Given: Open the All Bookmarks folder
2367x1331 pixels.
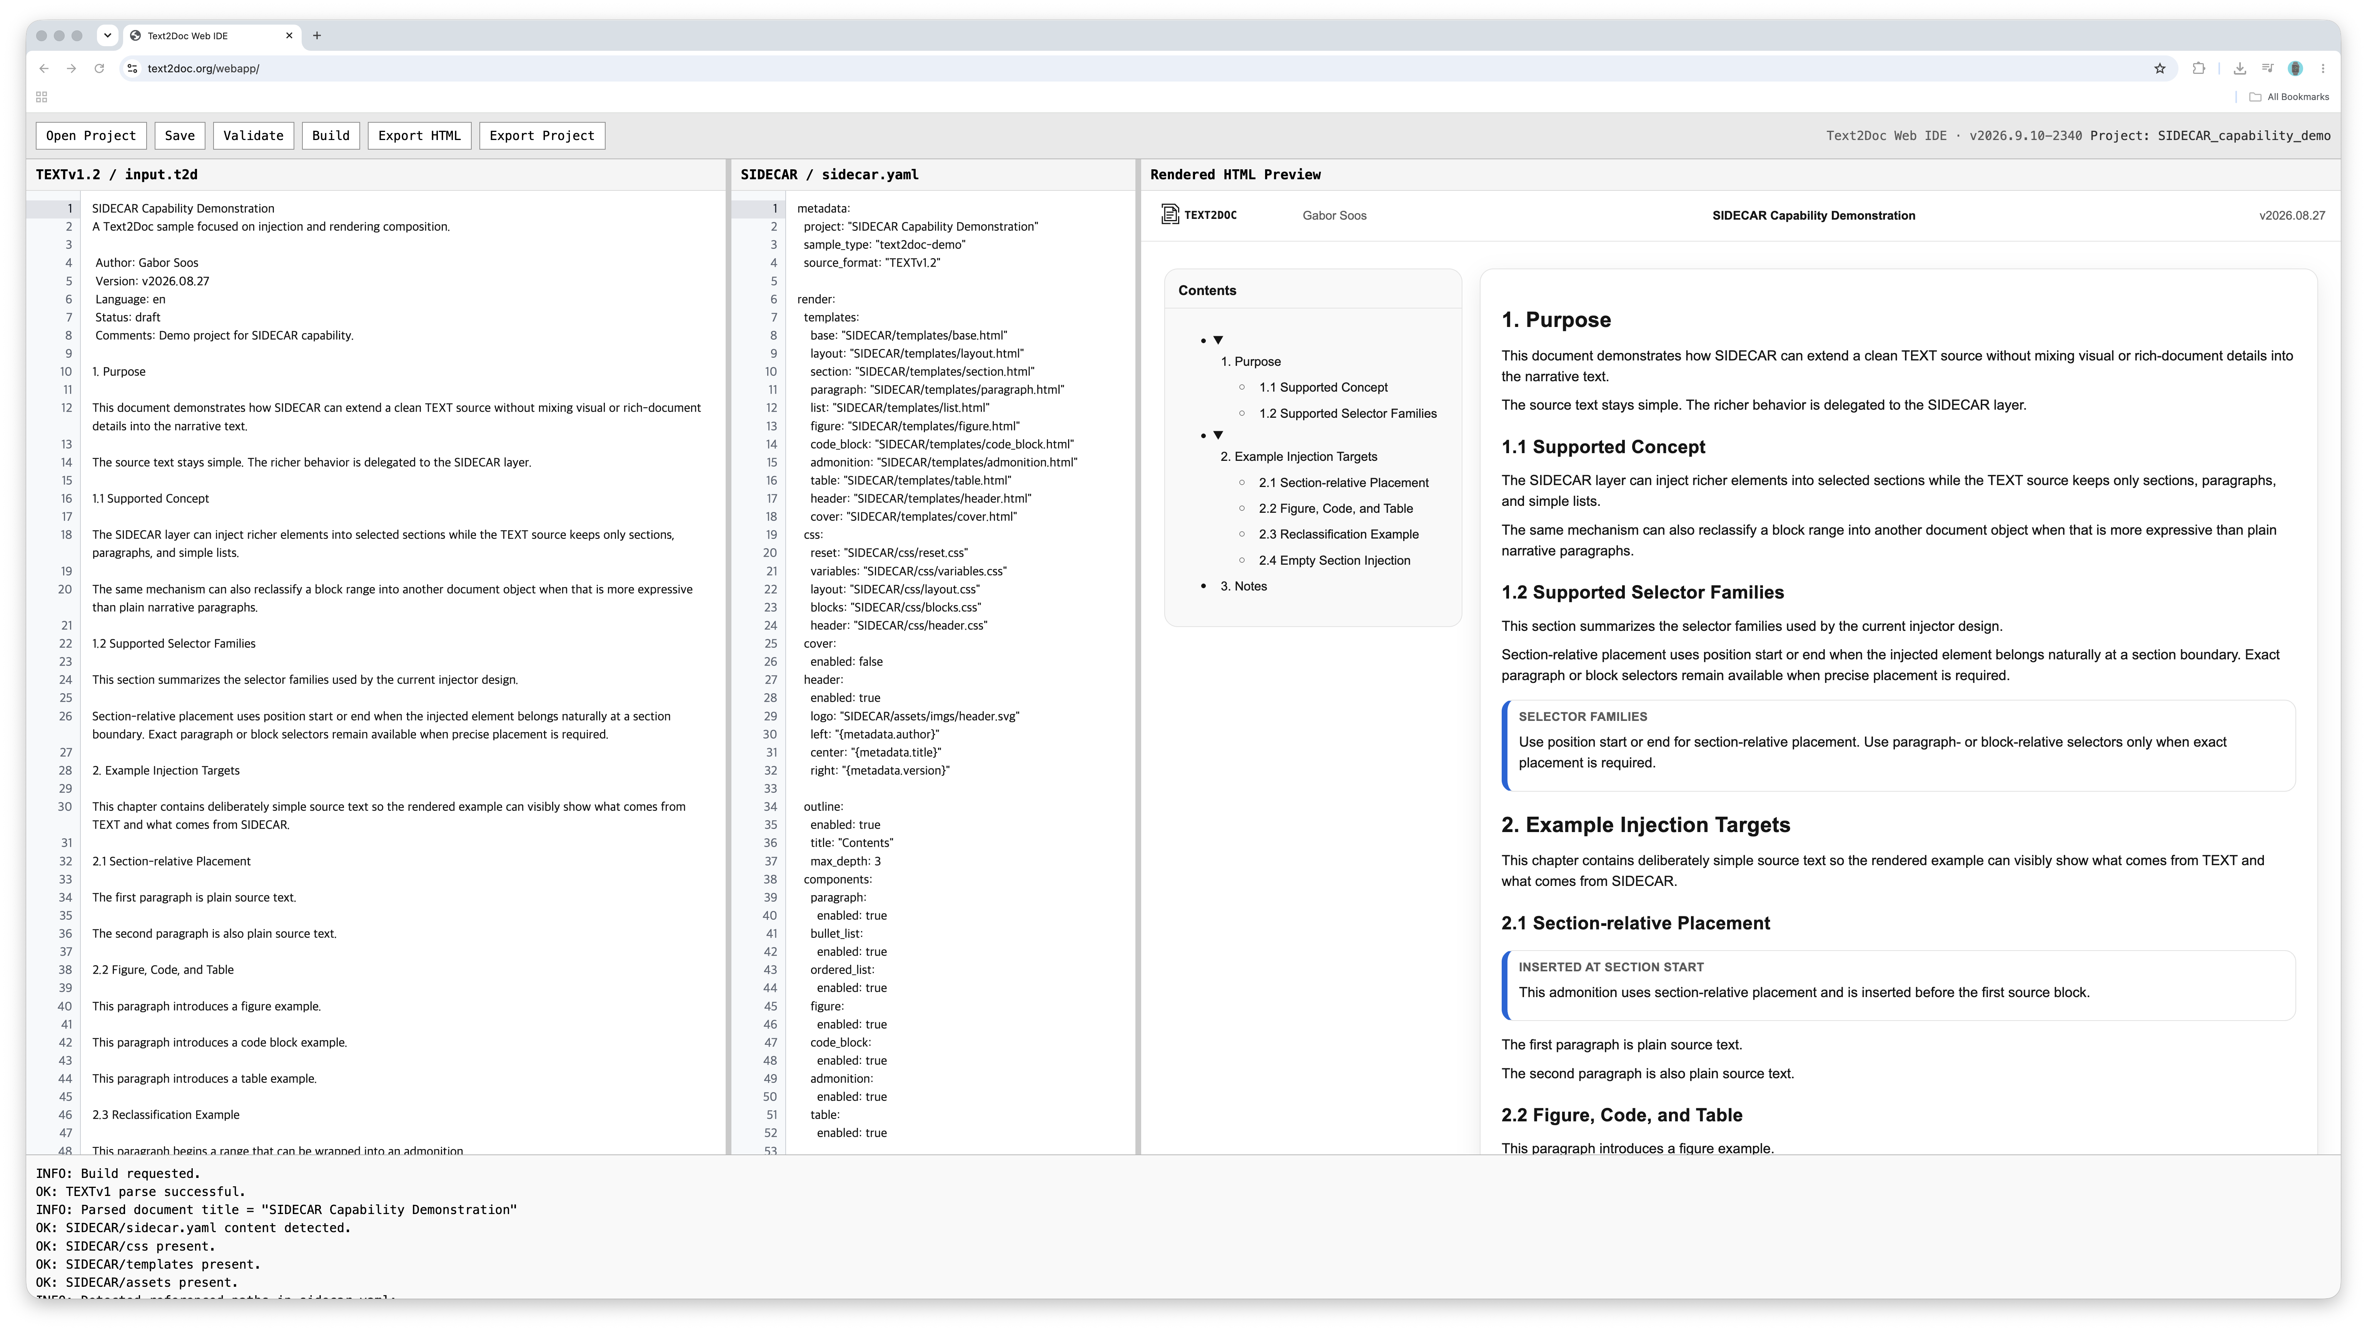Looking at the screenshot, I should click(x=2288, y=97).
